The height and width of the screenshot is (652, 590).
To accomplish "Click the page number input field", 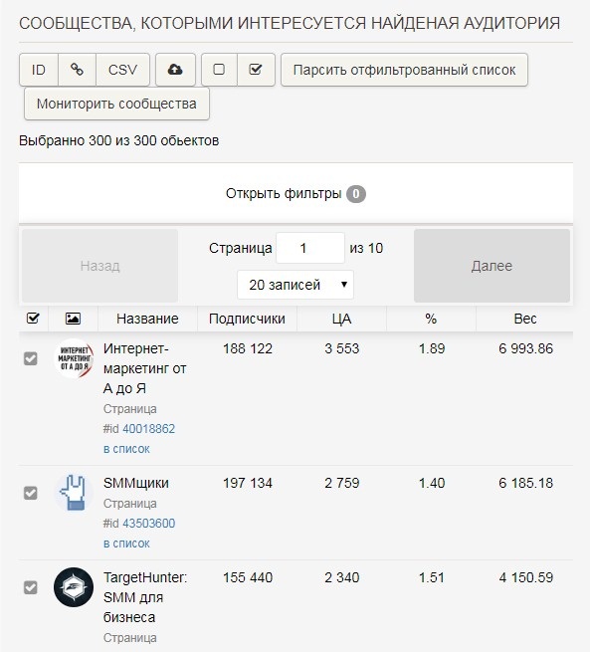I will point(310,248).
